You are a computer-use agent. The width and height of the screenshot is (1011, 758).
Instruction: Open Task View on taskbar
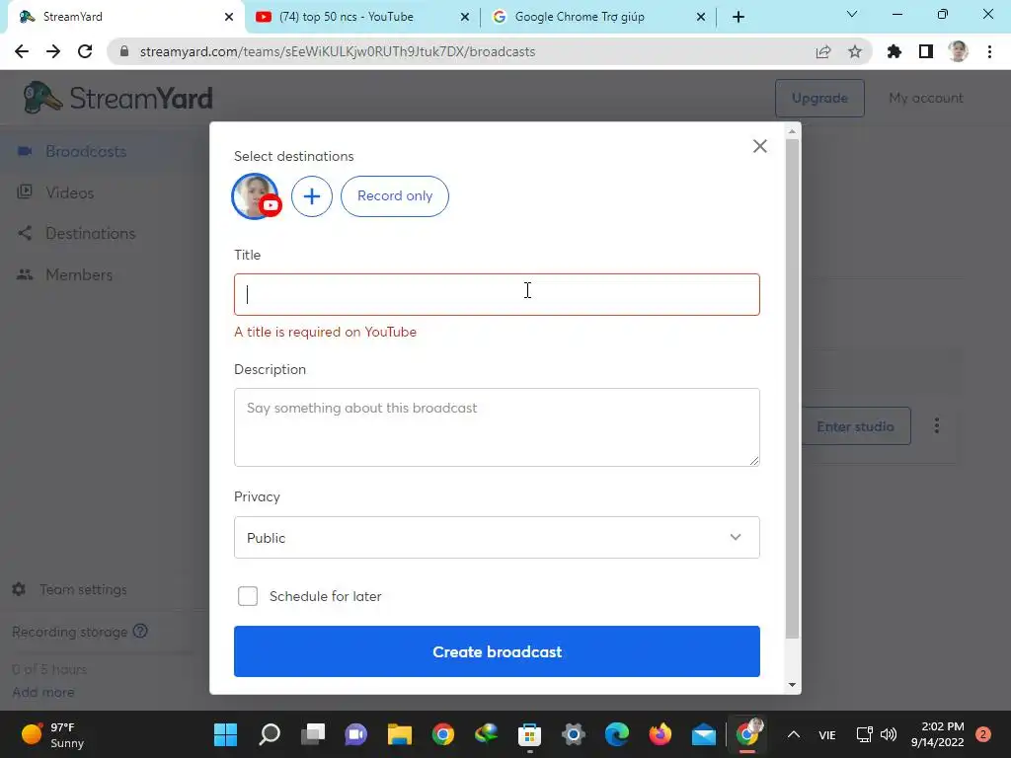point(313,734)
